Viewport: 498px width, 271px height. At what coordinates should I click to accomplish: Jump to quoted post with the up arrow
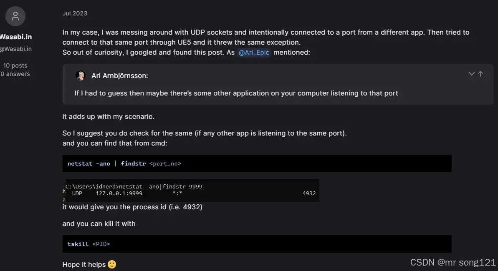[480, 73]
